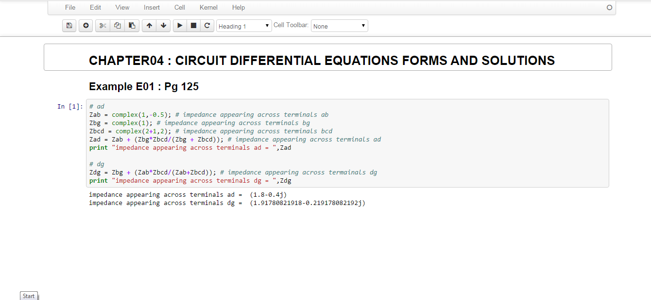Restart the kernel with circular arrow icon
651x300 pixels.
(207, 26)
